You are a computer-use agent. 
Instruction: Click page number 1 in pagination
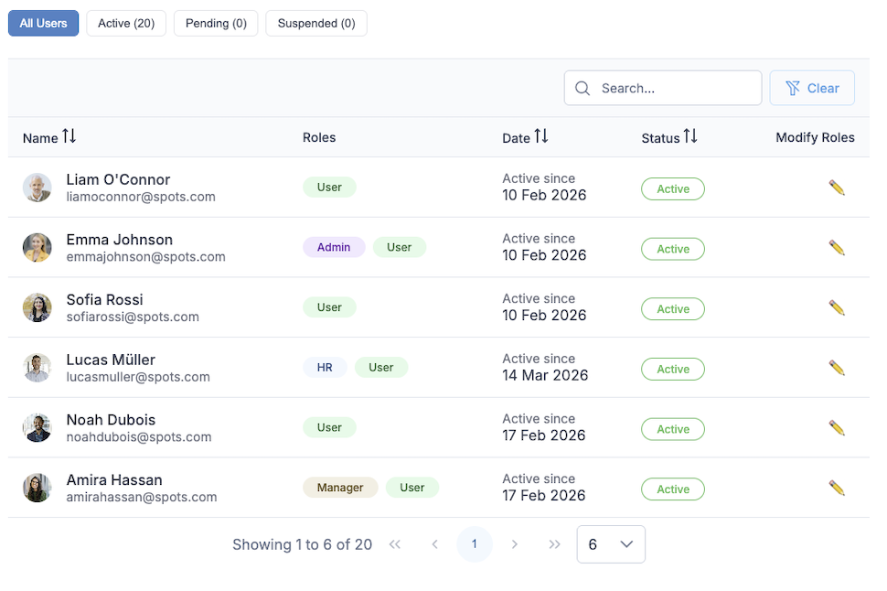pos(474,544)
